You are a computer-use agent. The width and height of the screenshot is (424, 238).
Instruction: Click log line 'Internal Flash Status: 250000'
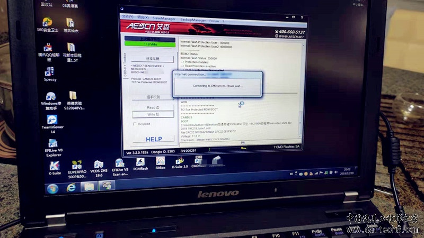coord(198,58)
